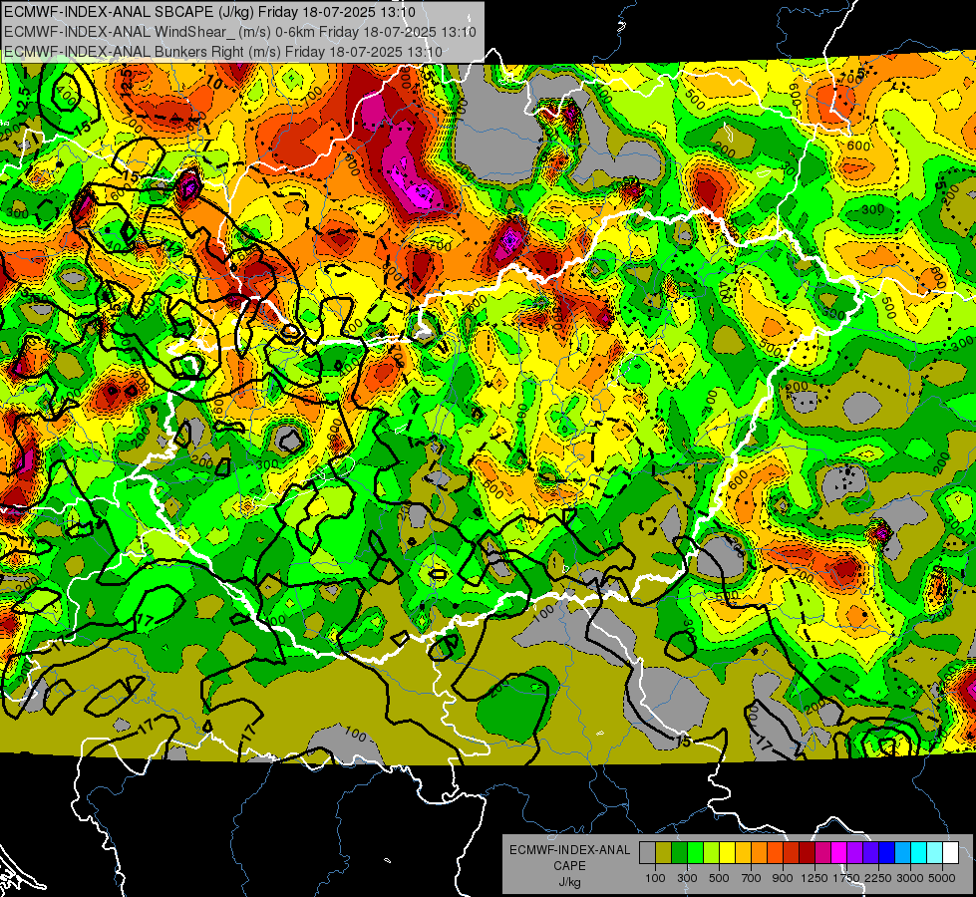Select the deep pink swatch after 1250

822,853
